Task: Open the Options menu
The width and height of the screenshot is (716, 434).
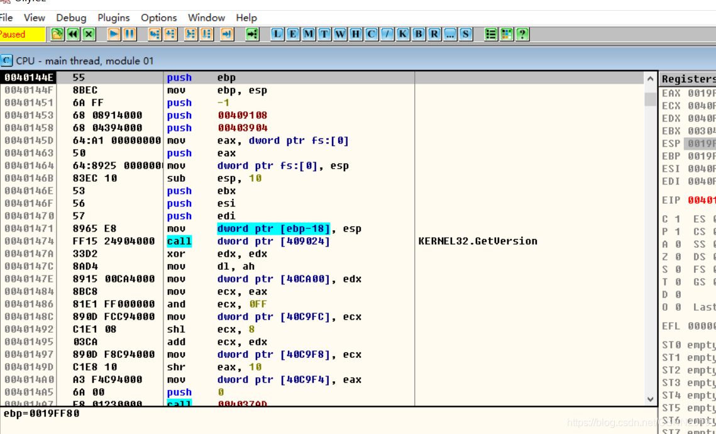Action: click(159, 18)
